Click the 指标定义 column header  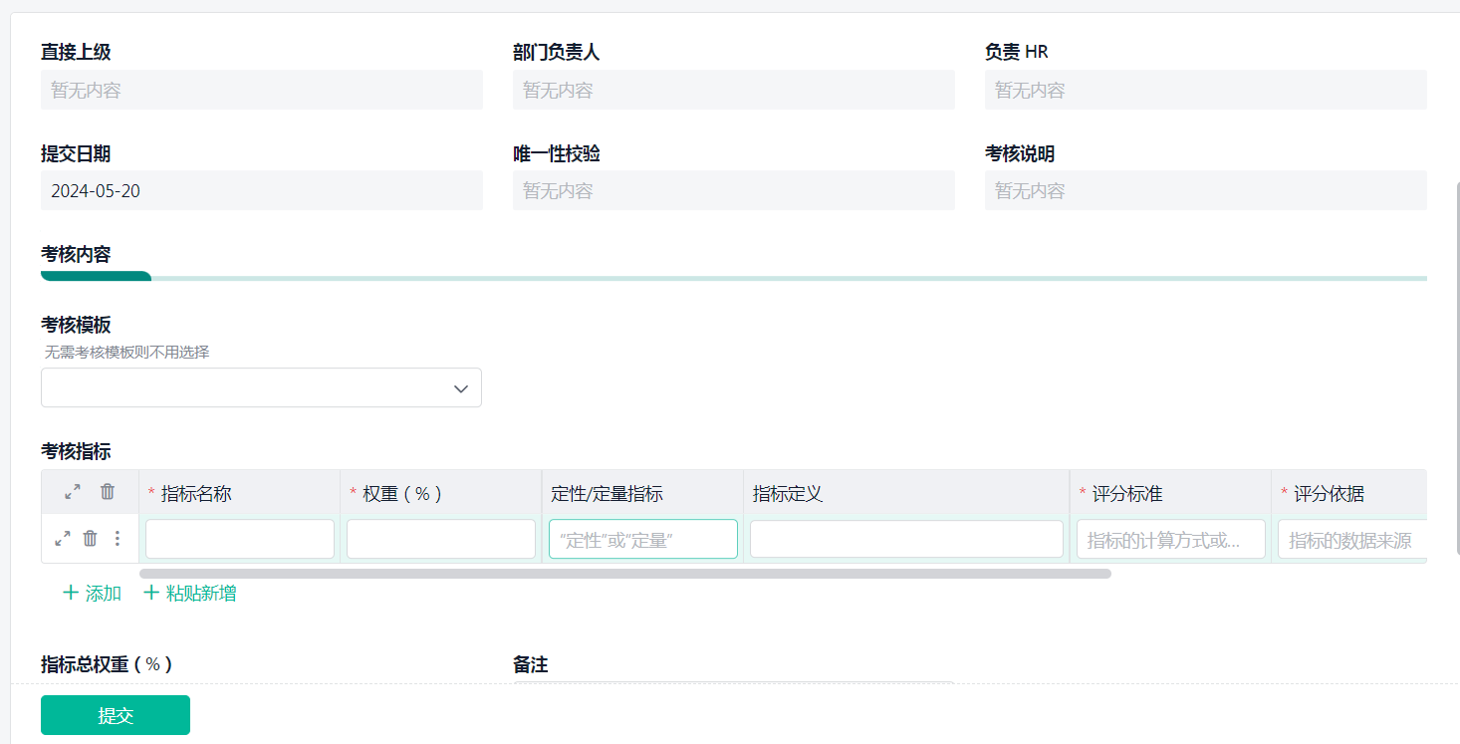(x=906, y=493)
